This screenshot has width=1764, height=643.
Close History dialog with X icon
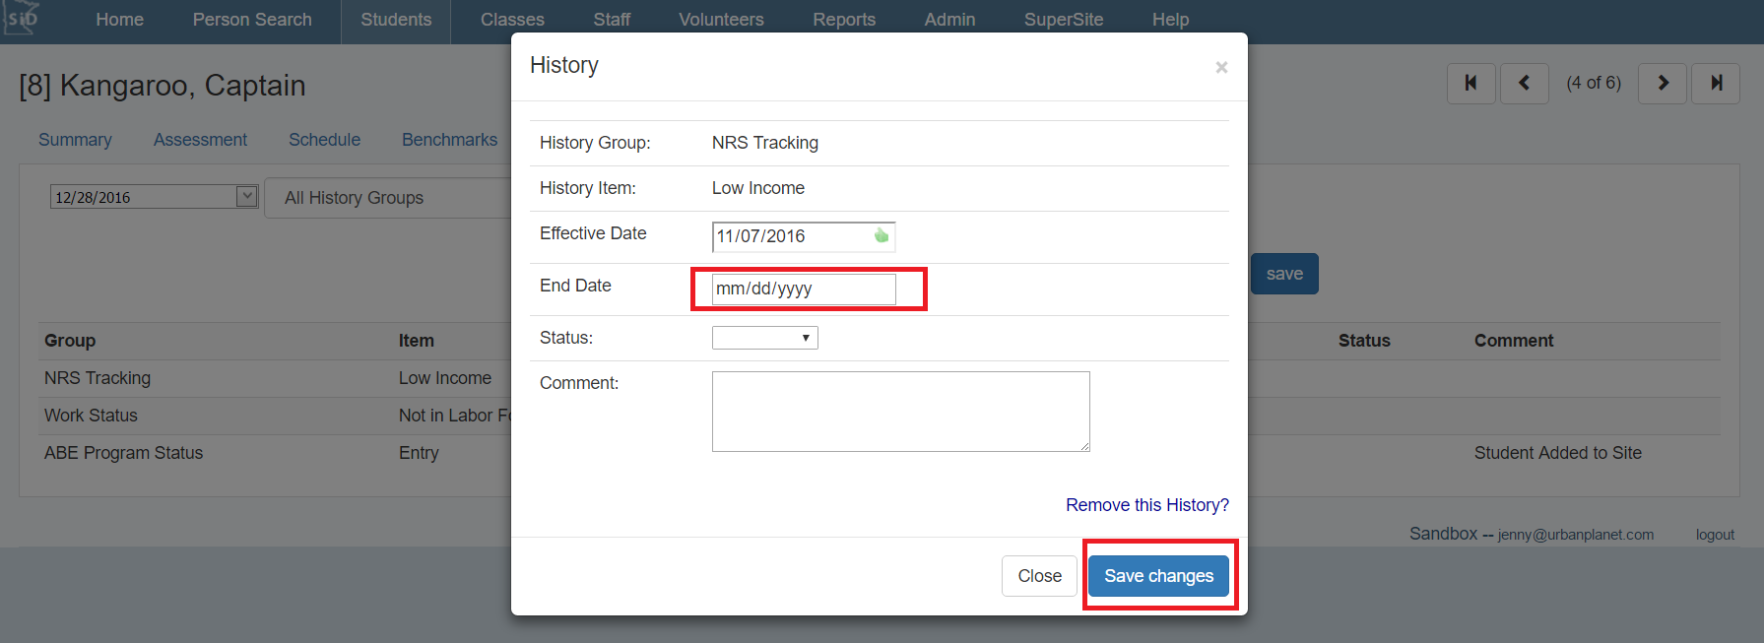point(1221,67)
